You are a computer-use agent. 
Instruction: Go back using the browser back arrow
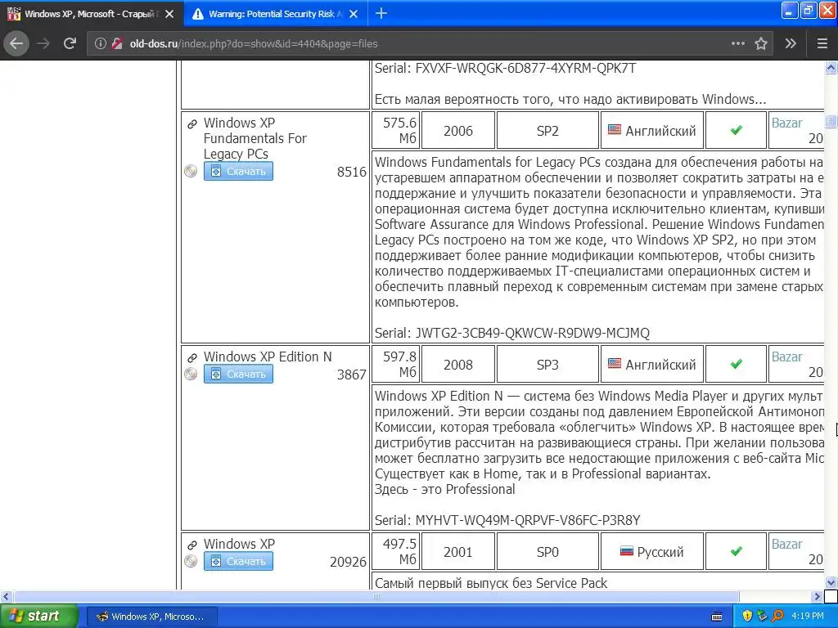coord(16,43)
